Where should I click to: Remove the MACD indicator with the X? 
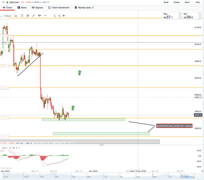[x=19, y=148]
